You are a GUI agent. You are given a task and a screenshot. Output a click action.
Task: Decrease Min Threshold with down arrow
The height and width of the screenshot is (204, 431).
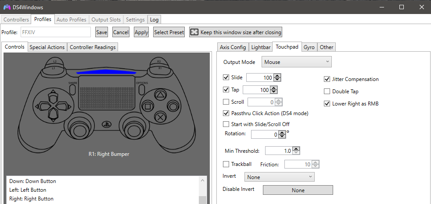coord(296,152)
